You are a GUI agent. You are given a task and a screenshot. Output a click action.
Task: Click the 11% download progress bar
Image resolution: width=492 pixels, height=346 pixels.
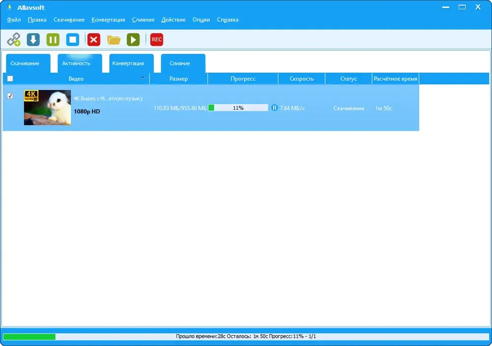pyautogui.click(x=238, y=108)
